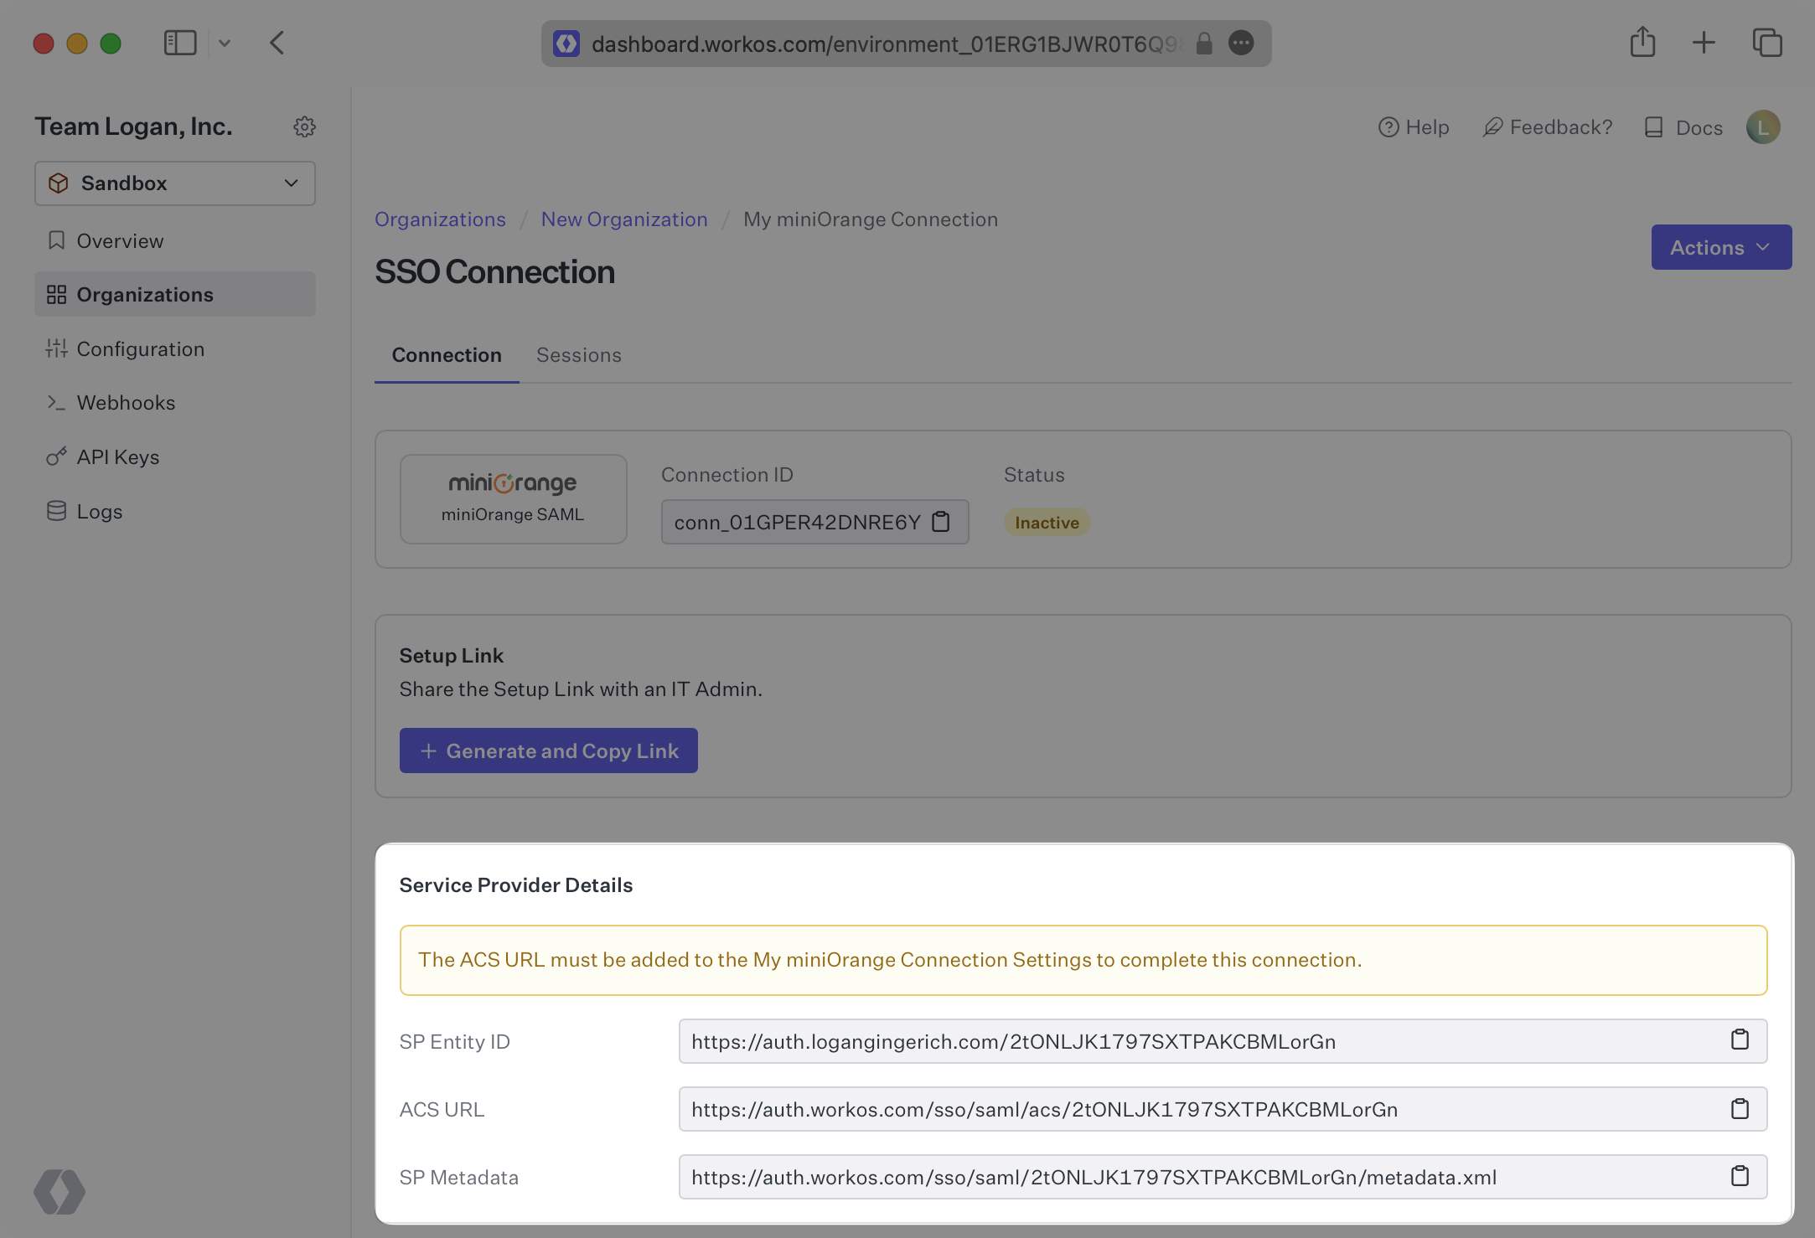Open the user avatar menu

click(1763, 127)
